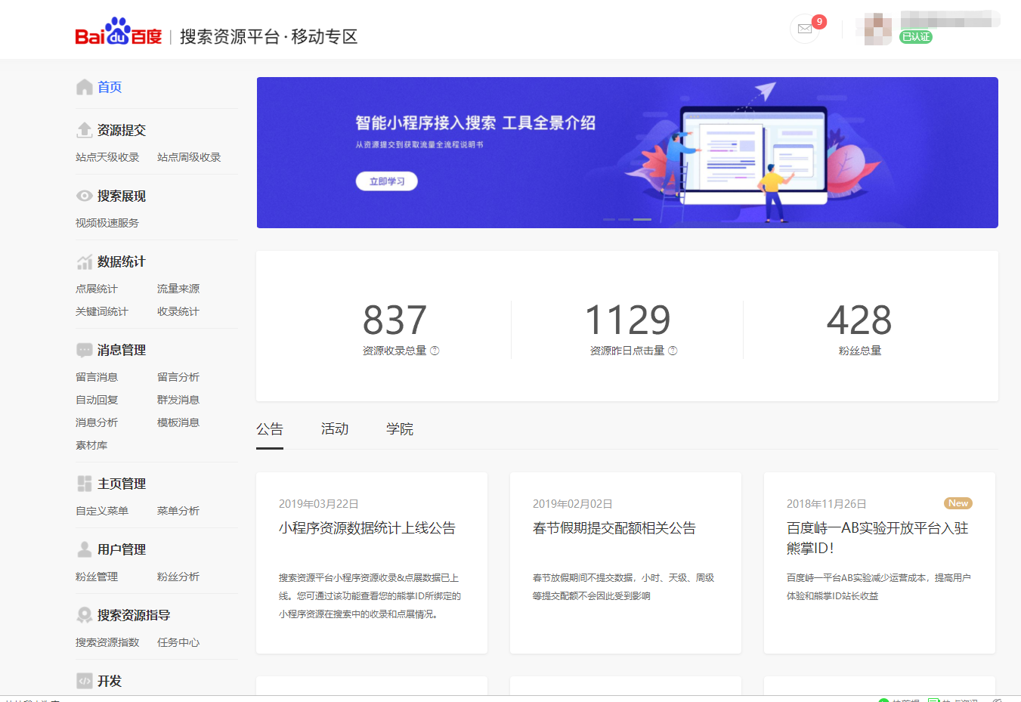Click the 搜索资源指导 icon

[x=84, y=615]
